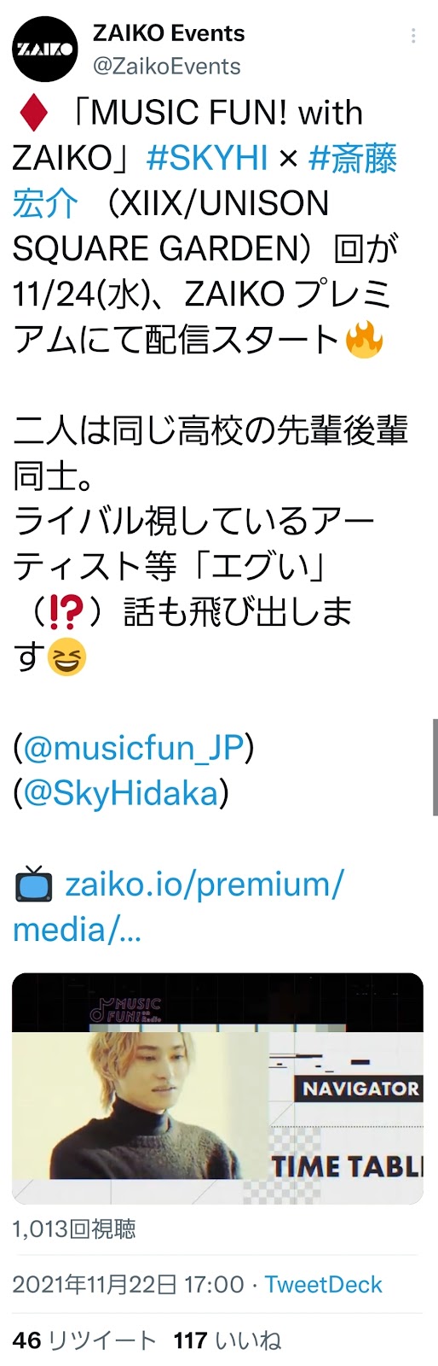
Task: Open the tweet's three-dot more menu
Action: click(x=413, y=36)
